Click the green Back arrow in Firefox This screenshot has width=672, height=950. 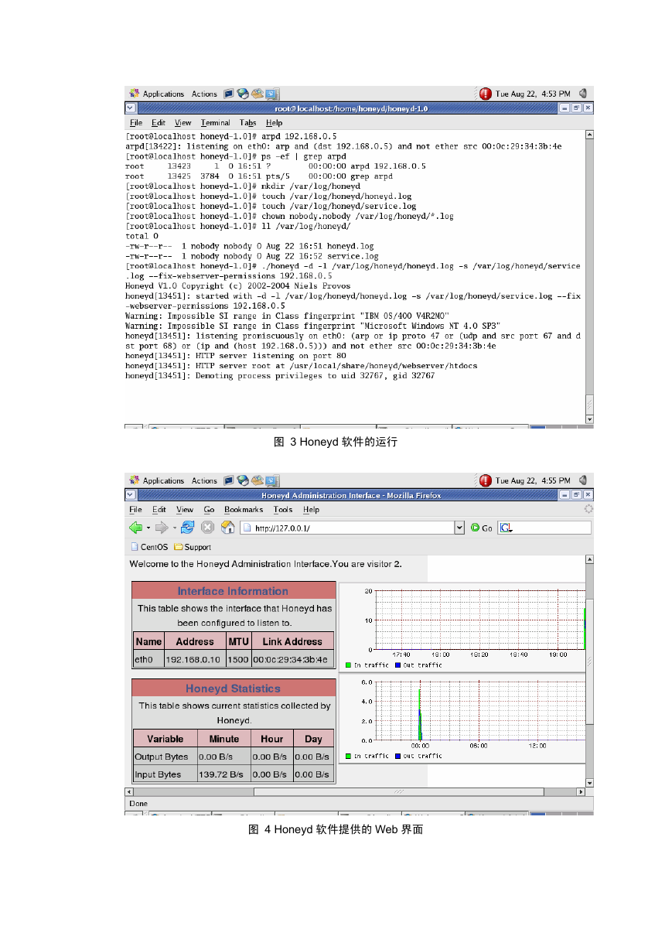point(136,528)
